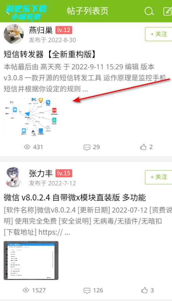Follow user 张力丰 with 关注 button

[x=158, y=177]
